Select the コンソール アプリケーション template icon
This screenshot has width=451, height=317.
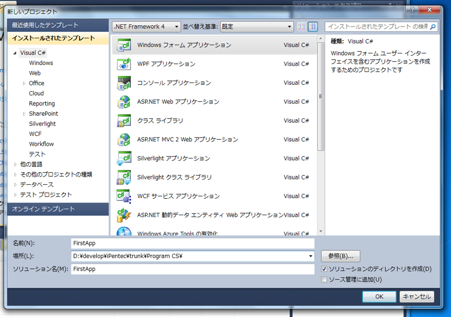(x=124, y=83)
